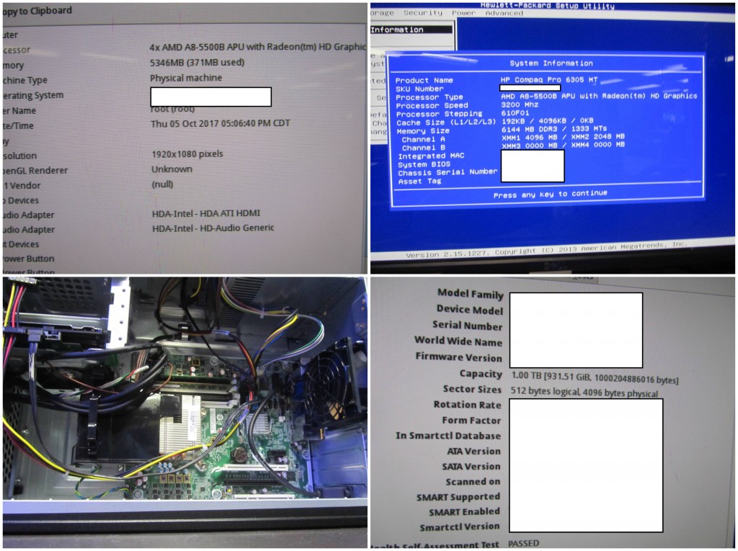Image resolution: width=738 pixels, height=551 pixels.
Task: Click the Sector Sizes '512 bytes logical' value
Action: [x=584, y=392]
